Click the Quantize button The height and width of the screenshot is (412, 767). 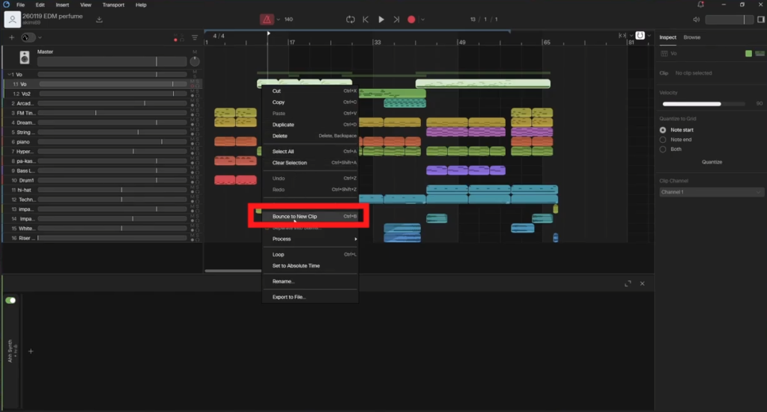click(x=712, y=162)
